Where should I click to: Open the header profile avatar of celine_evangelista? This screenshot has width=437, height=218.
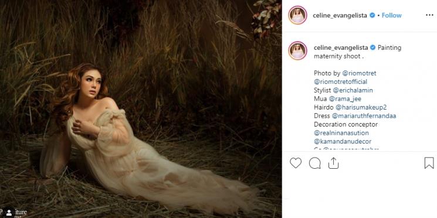[297, 15]
